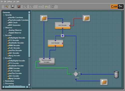The width and height of the screenshot is (125, 91).
Task: Click the trash bin node on canvas
Action: pyautogui.click(x=116, y=75)
